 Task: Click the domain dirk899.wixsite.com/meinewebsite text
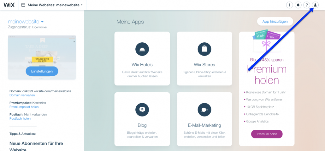tap(46, 91)
